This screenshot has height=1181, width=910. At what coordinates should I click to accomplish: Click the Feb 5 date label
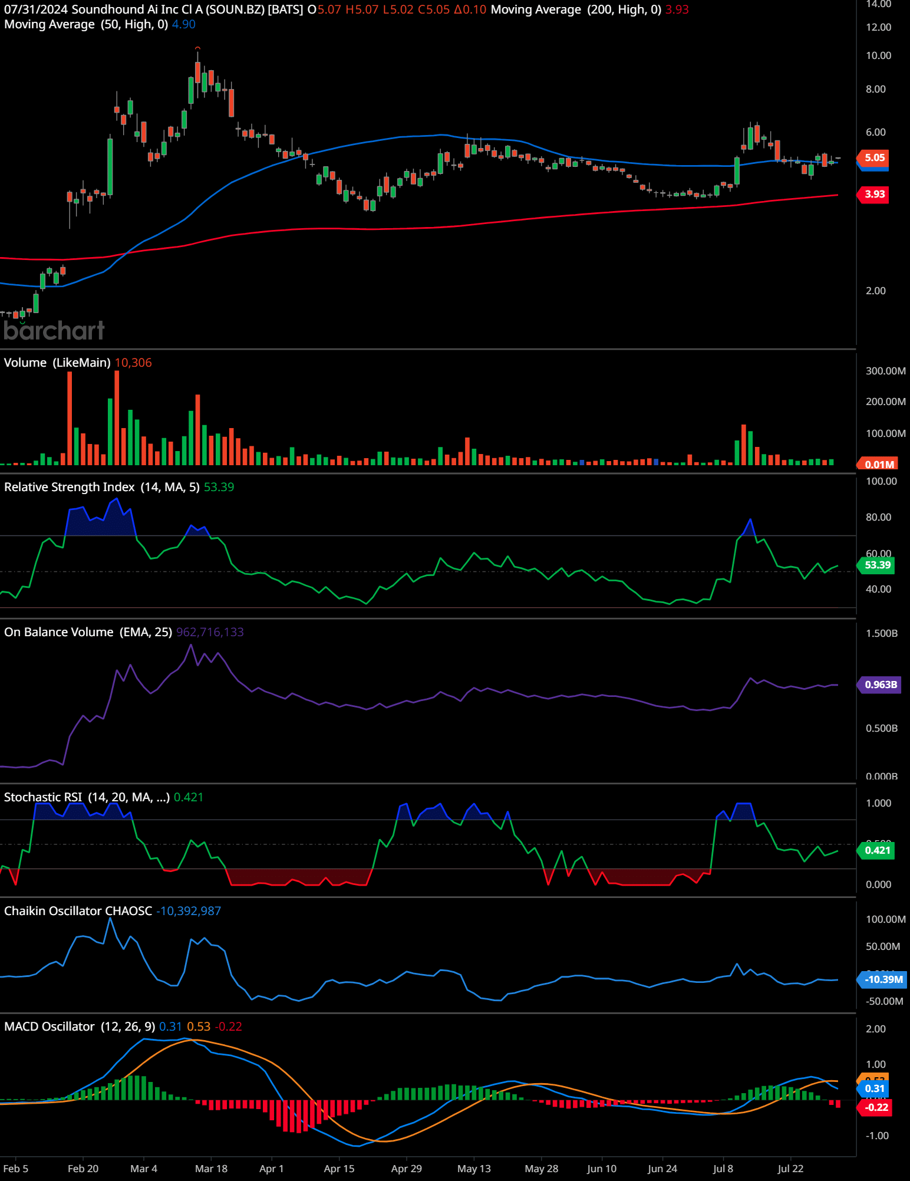pos(15,1169)
